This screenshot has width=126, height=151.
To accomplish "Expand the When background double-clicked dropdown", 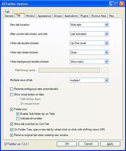I will (x=89, y=61).
